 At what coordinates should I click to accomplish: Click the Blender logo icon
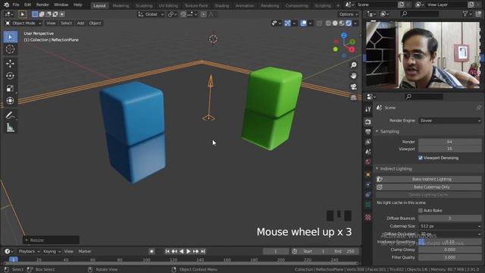pyautogui.click(x=6, y=5)
